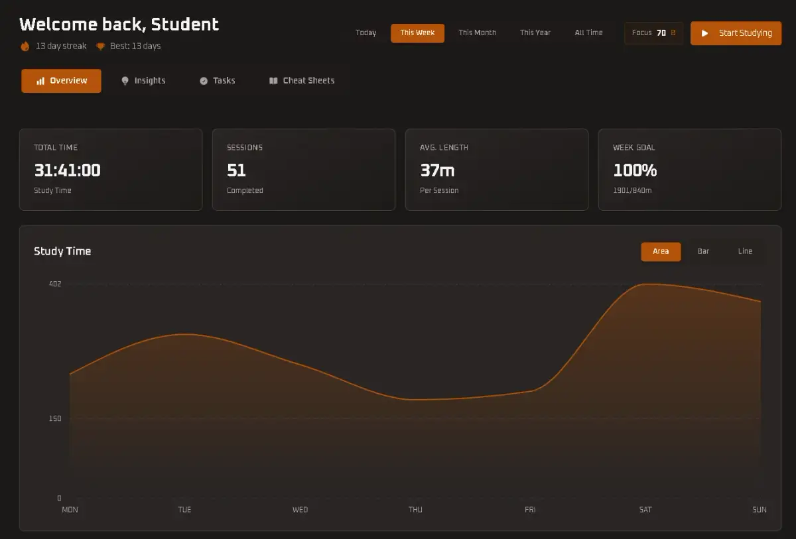Toggle the Area chart view

pyautogui.click(x=661, y=252)
